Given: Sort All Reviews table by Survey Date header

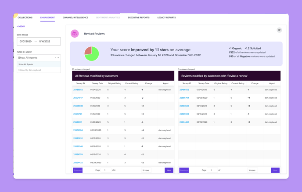Looking at the screenshot, I should [97, 83].
